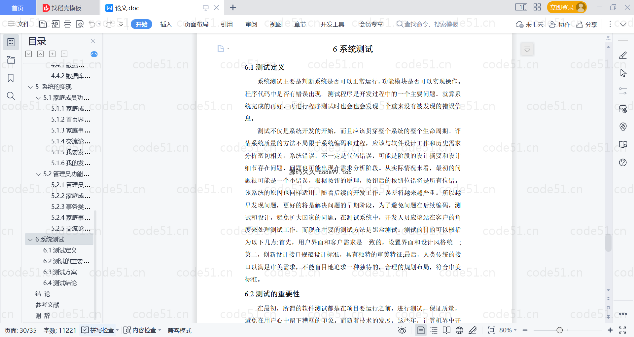
Task: Open the outline panel icon in left sidebar
Action: (11, 42)
